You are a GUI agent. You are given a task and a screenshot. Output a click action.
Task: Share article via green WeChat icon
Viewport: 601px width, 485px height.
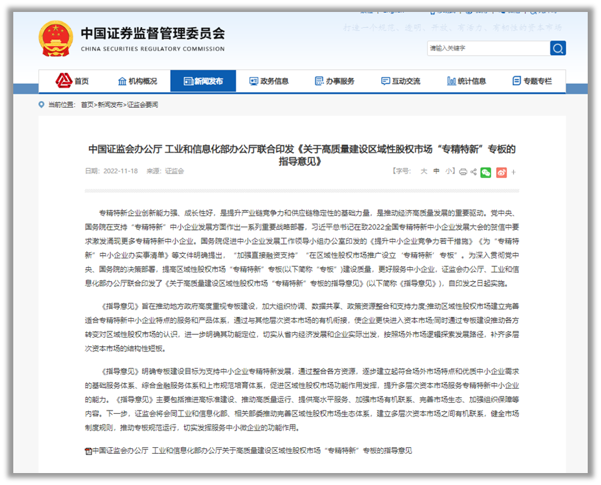click(x=485, y=173)
